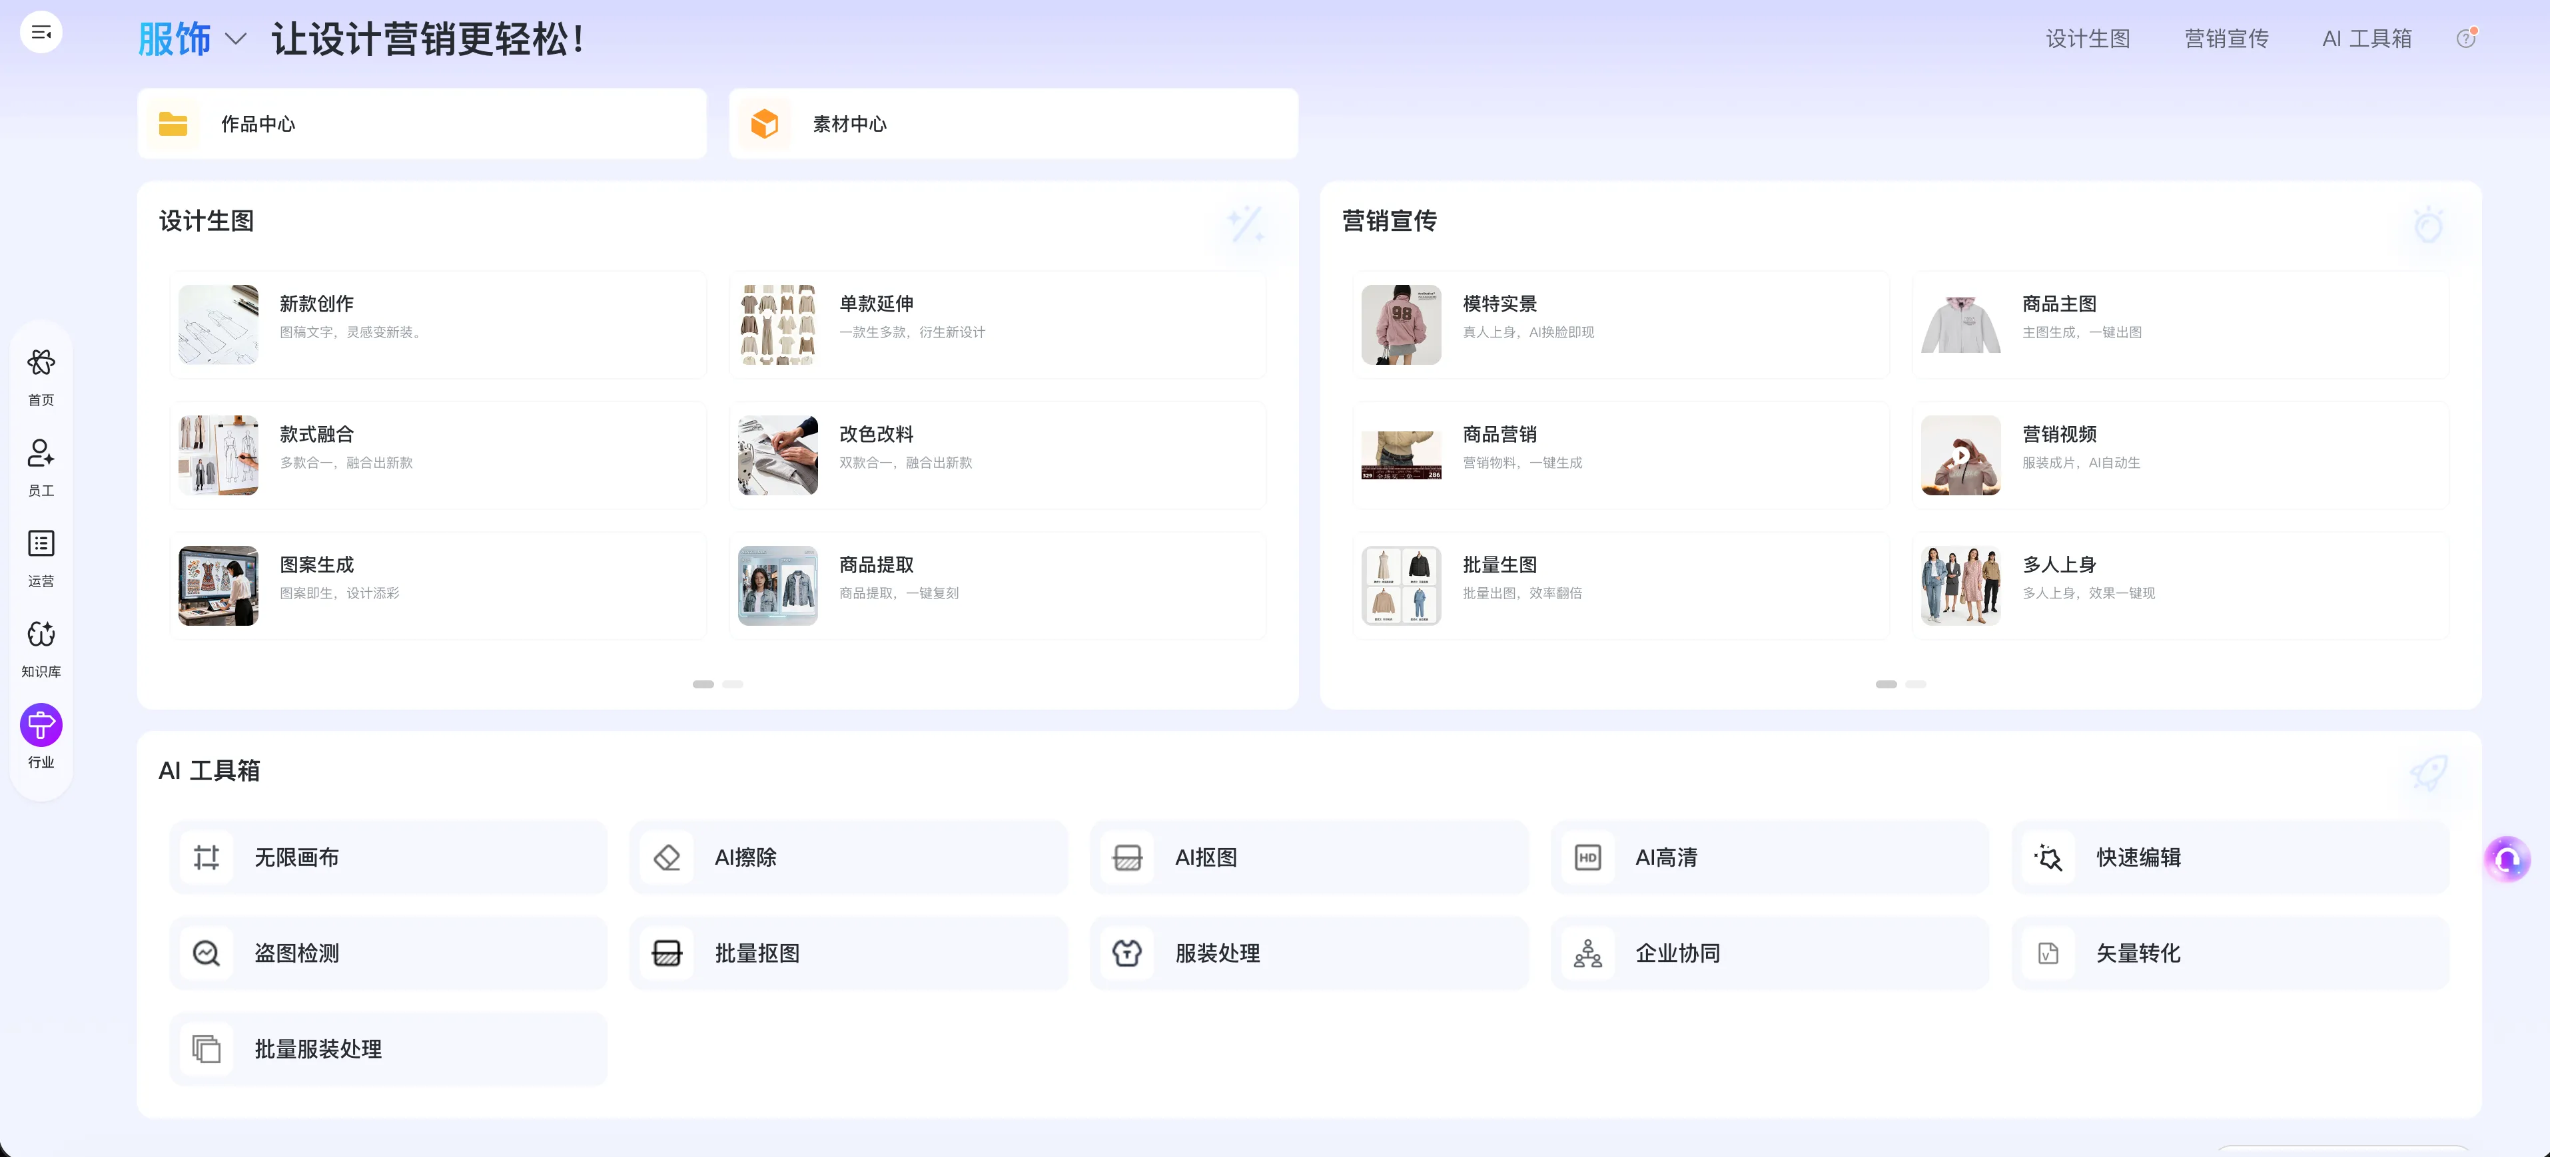Open the purple assistant chat bubble

pos(2507,859)
